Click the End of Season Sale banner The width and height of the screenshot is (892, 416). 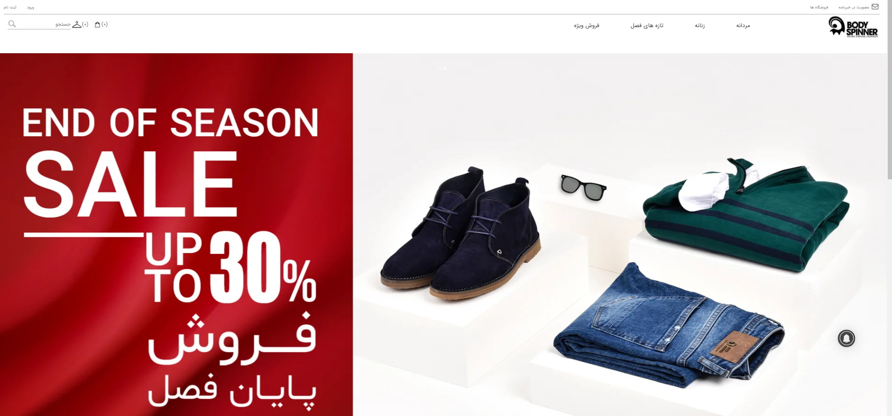pyautogui.click(x=176, y=234)
